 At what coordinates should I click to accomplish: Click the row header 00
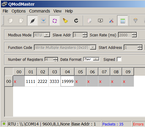click(9, 81)
